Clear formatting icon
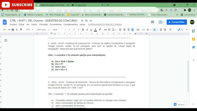Screen dimensions: 197x111 pyautogui.click(x=170, y=30)
